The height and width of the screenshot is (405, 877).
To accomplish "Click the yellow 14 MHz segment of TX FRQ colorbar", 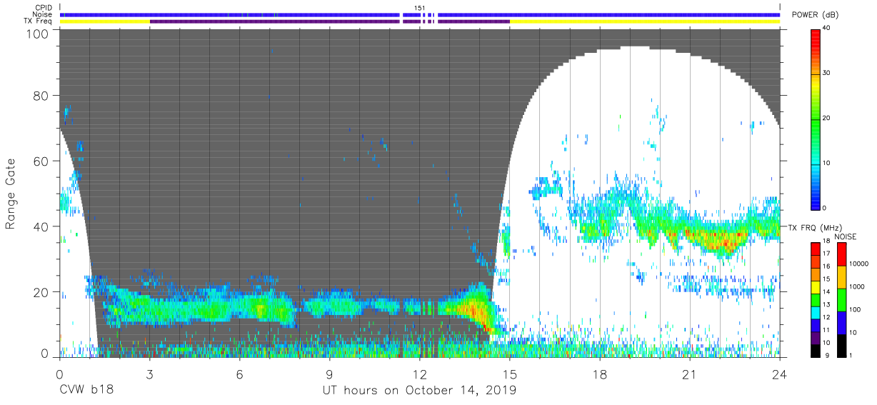I will [x=815, y=287].
